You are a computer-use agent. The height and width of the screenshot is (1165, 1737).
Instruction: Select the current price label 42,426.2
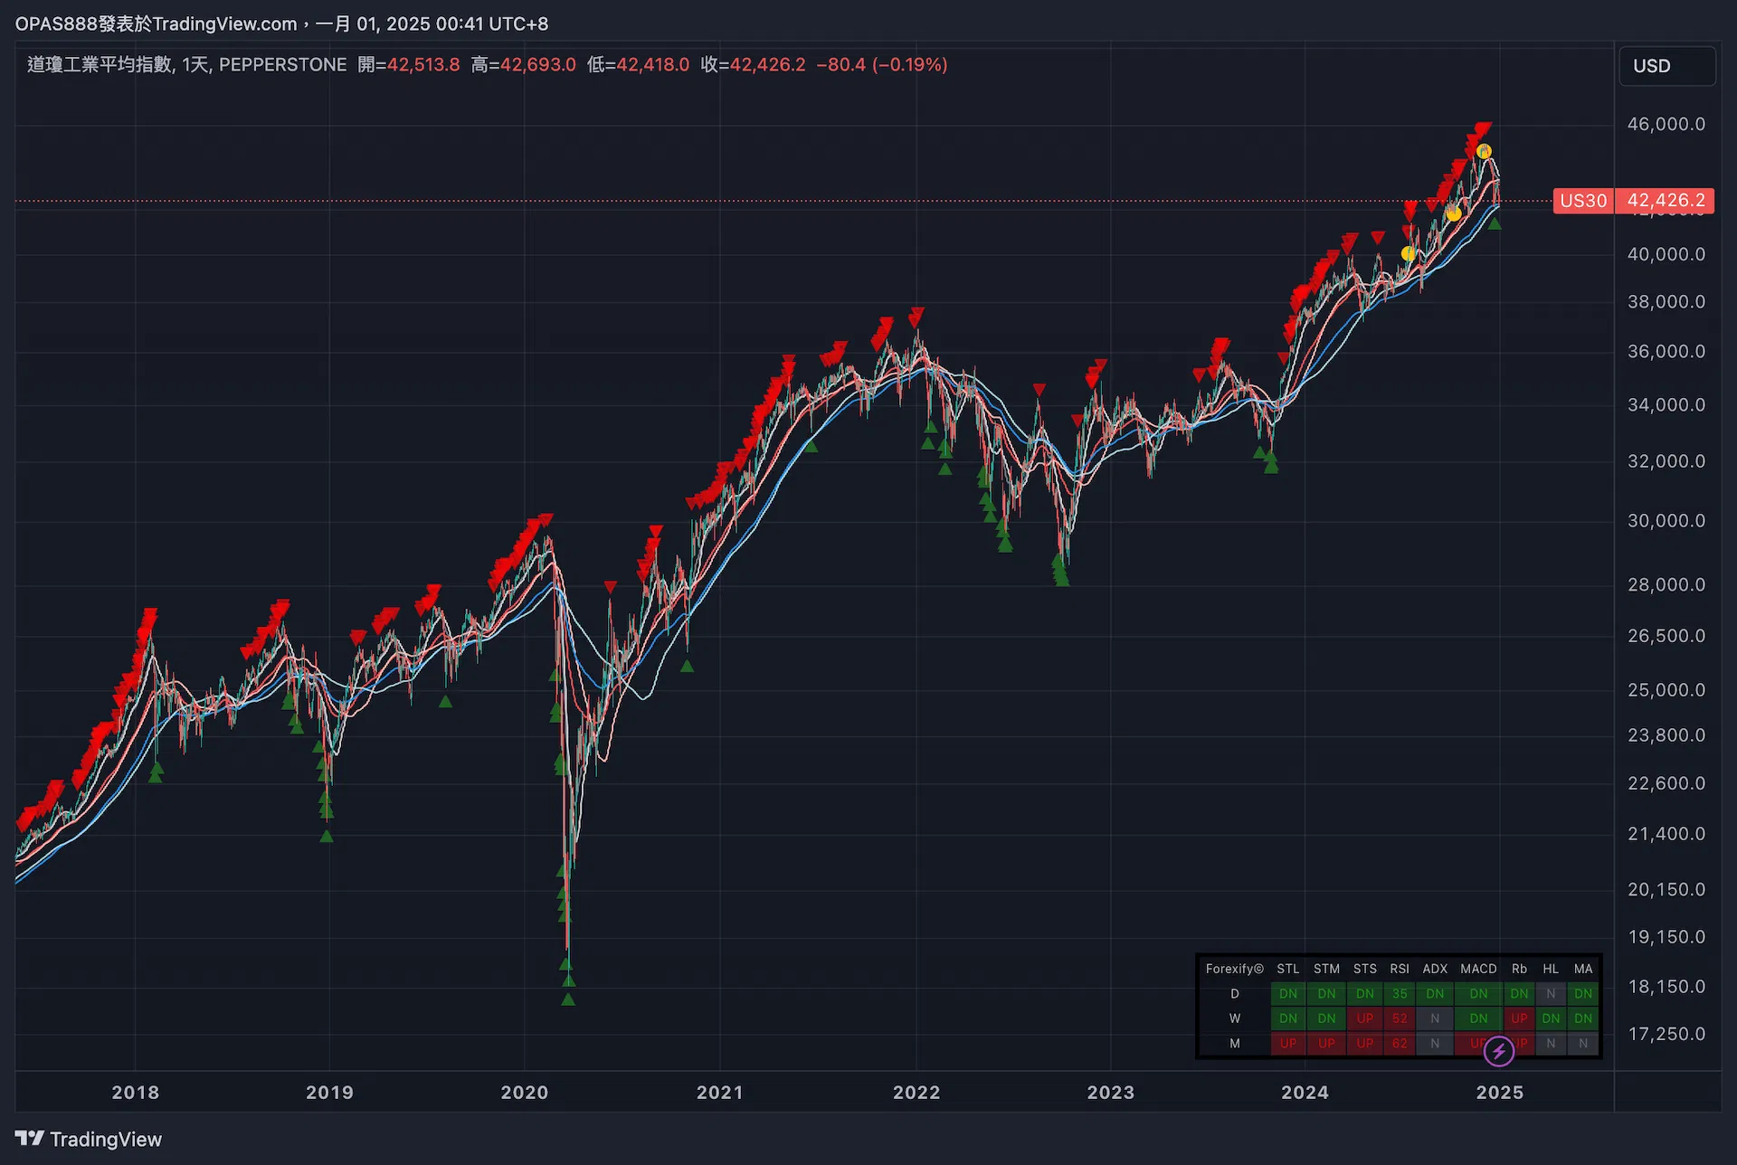[x=1666, y=201]
